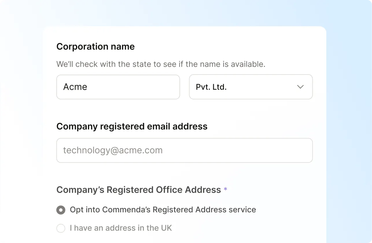The height and width of the screenshot is (243, 372).
Task: Click the "Pvt. Ltd." selected value text
Action: pyautogui.click(x=211, y=87)
